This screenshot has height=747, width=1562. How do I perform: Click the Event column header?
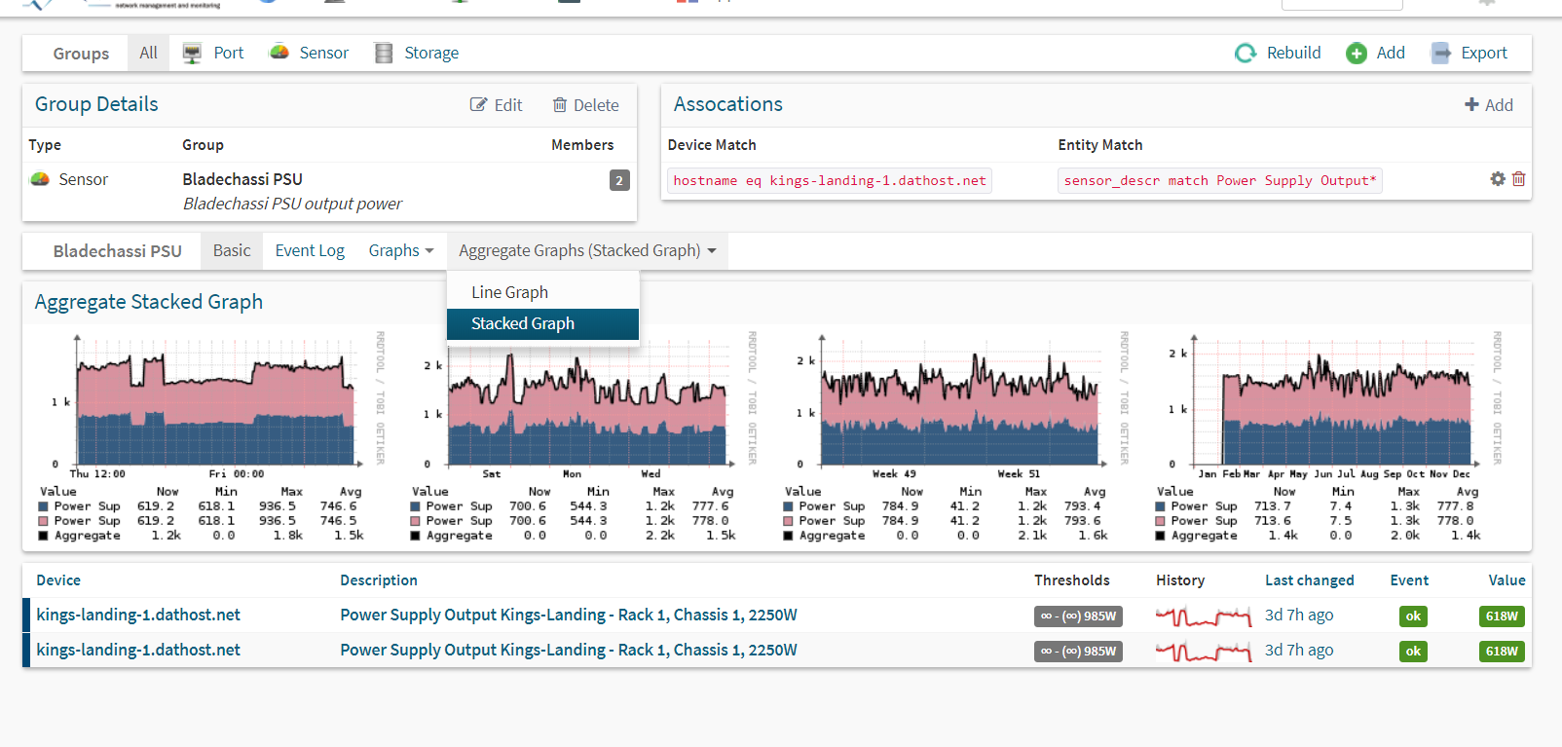[x=1409, y=580]
